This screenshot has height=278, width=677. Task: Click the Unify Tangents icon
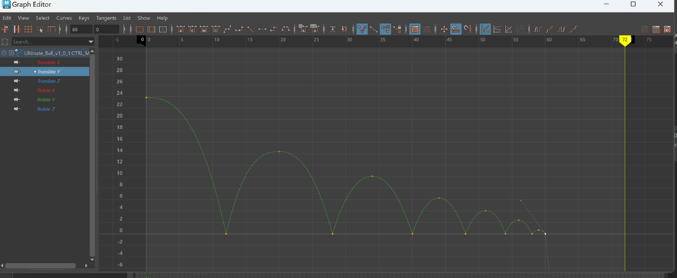pyautogui.click(x=374, y=29)
